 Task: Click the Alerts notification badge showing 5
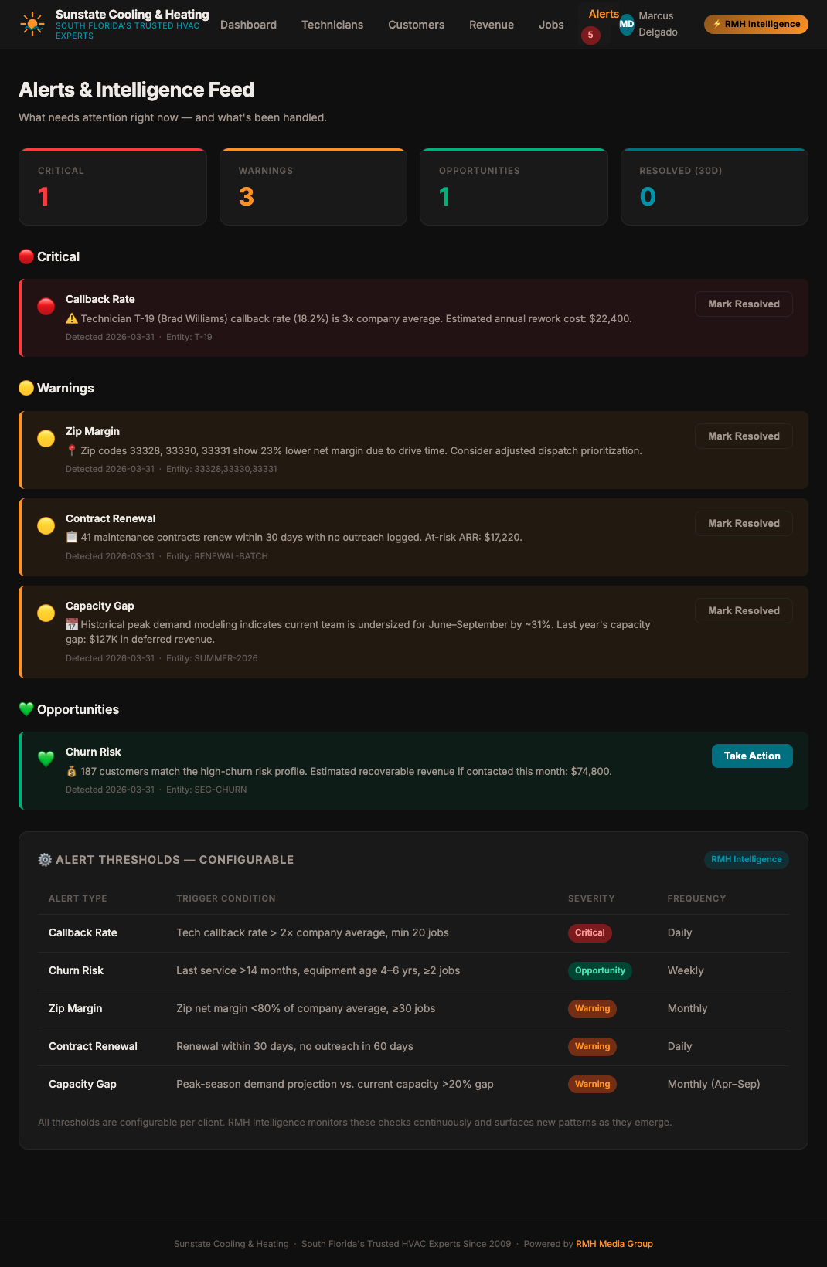(590, 36)
